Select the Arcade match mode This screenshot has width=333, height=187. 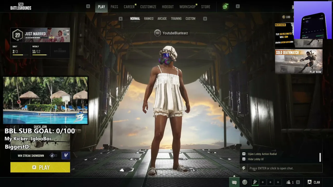point(162,19)
